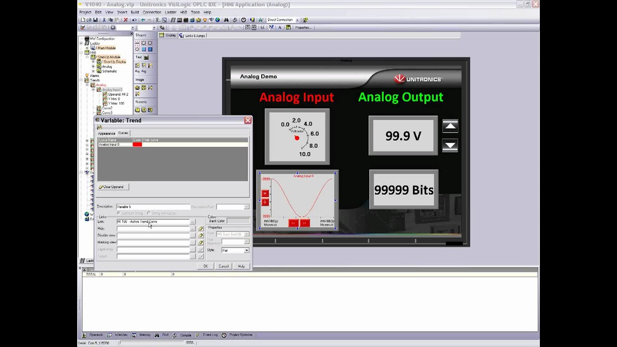Screen dimensions: 617x347
Task: Expand the Main Module tree node
Action: coord(87,48)
